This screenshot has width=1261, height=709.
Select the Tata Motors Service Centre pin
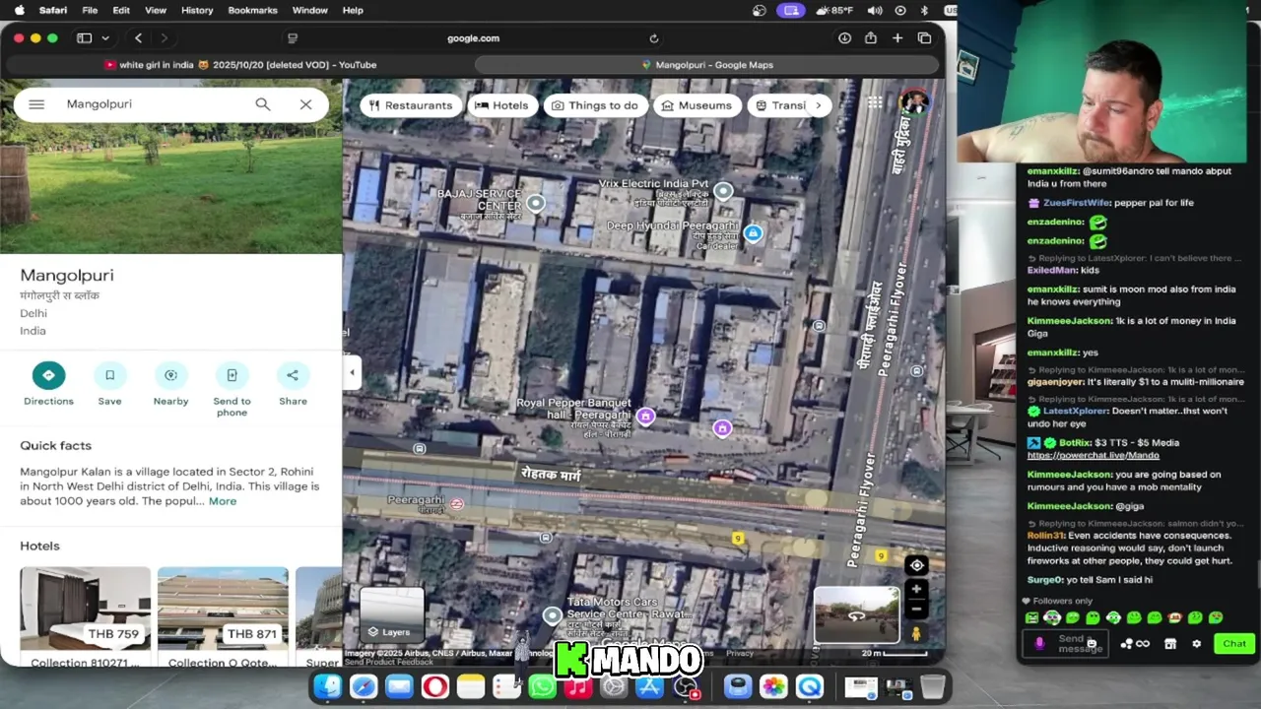tap(552, 615)
